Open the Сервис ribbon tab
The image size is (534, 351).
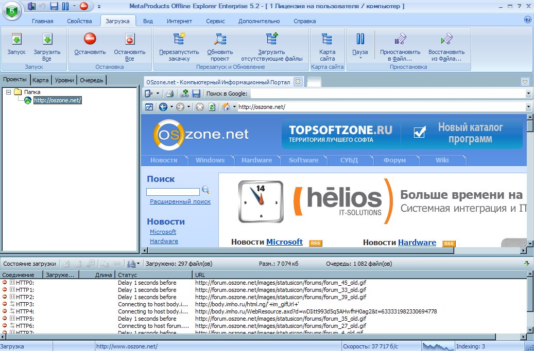[x=215, y=21]
